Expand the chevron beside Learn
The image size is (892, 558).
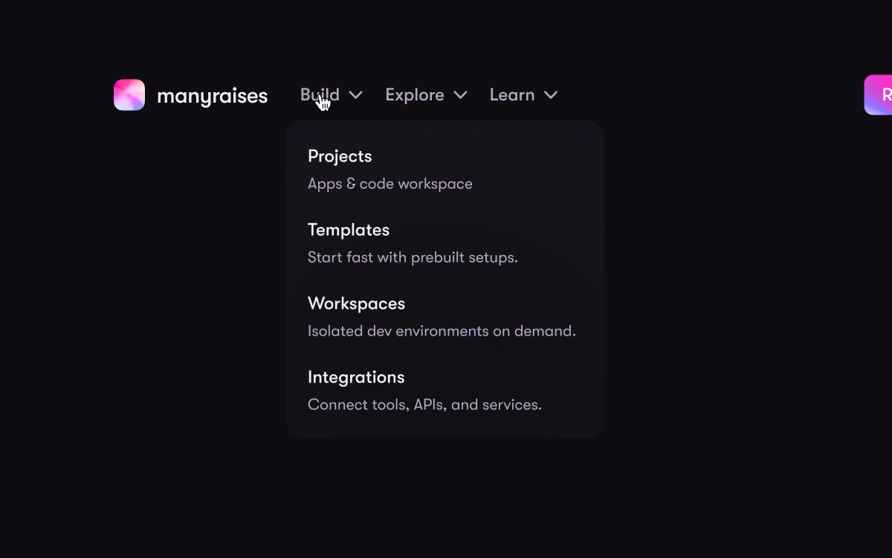point(551,95)
